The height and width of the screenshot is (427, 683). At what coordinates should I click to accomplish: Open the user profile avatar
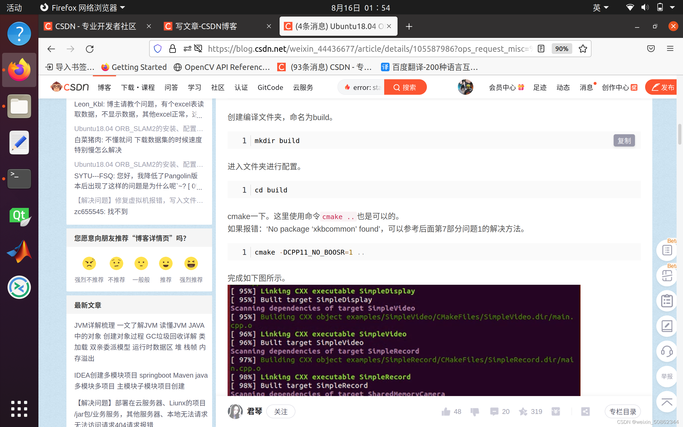click(465, 87)
